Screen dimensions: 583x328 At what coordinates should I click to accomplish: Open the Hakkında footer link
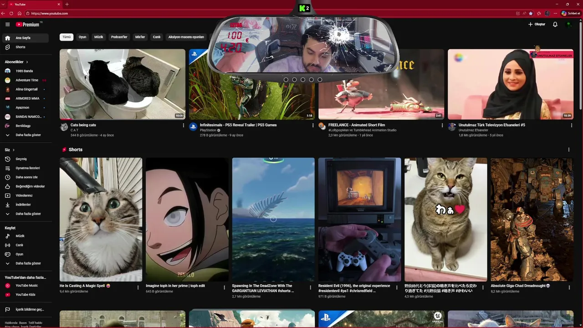click(x=10, y=323)
